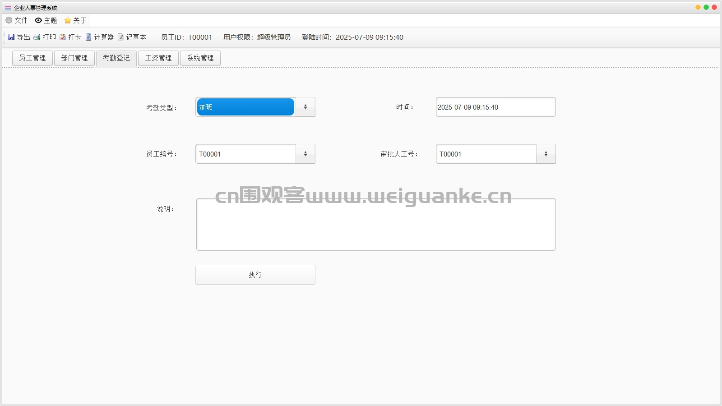Open the 记事本 notepad tool
The height and width of the screenshot is (406, 722).
point(132,37)
